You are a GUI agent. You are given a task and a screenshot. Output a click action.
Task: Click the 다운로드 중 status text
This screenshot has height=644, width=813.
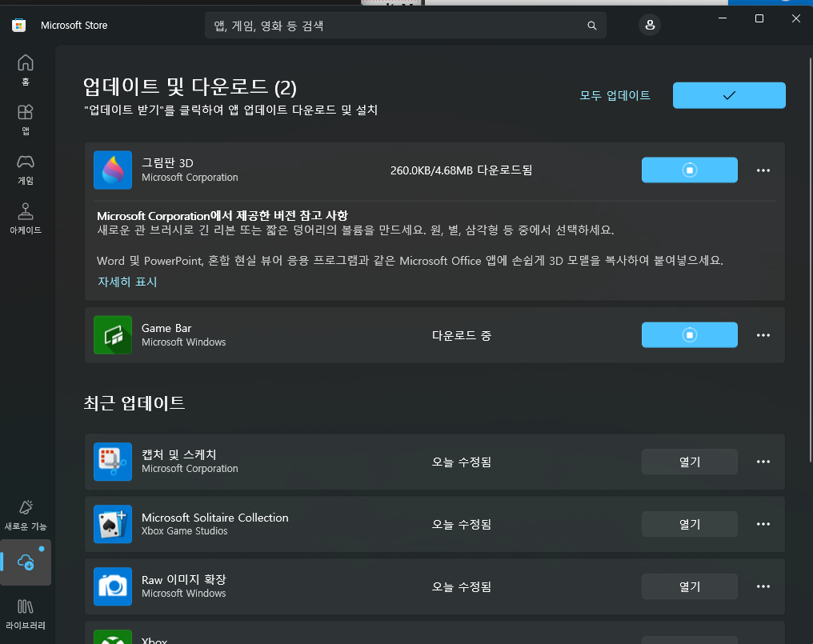pyautogui.click(x=462, y=335)
